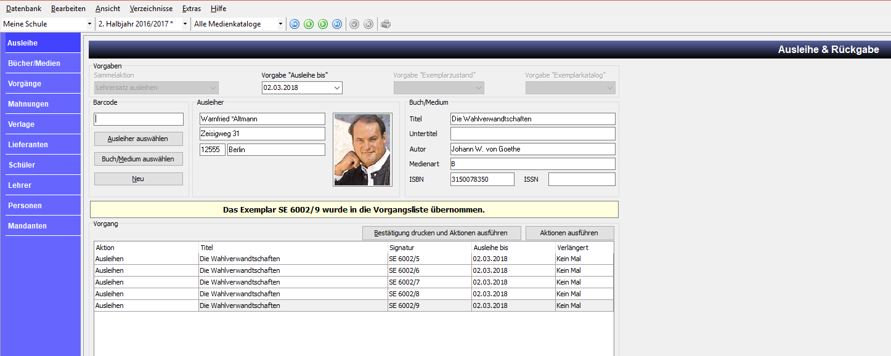Viewport: 891px width, 356px height.
Task: Click the printer icon in toolbar
Action: 386,24
